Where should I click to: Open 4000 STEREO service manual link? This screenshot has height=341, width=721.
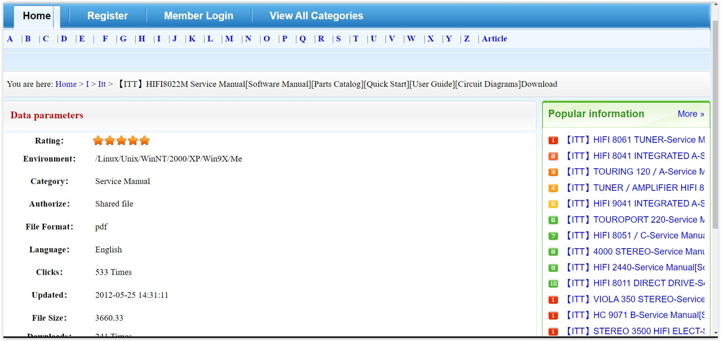click(634, 252)
